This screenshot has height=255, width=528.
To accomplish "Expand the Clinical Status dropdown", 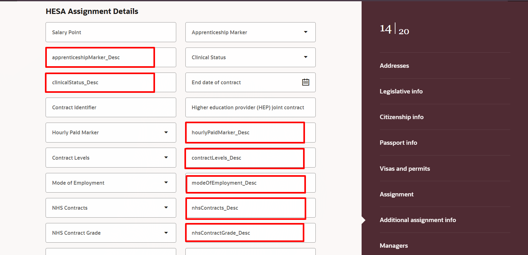I will (x=306, y=57).
